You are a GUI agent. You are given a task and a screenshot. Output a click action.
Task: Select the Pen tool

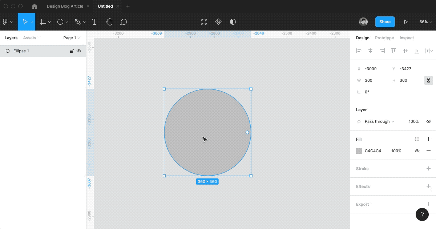pyautogui.click(x=77, y=22)
